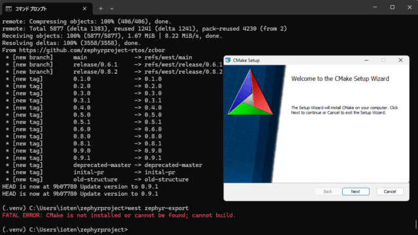Close the CMake Setup window
418x235 pixels.
(400, 60)
